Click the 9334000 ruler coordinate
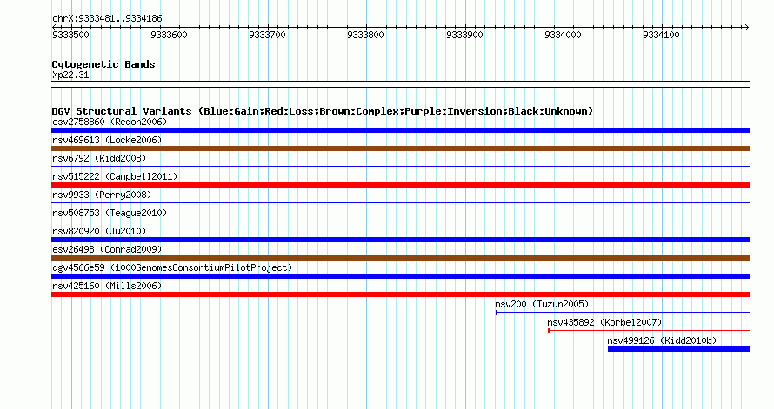774x409 pixels. 563,35
